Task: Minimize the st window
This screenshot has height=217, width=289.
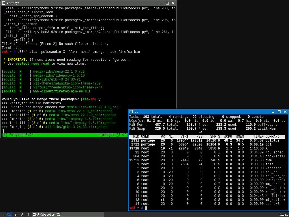Action: point(273,112)
